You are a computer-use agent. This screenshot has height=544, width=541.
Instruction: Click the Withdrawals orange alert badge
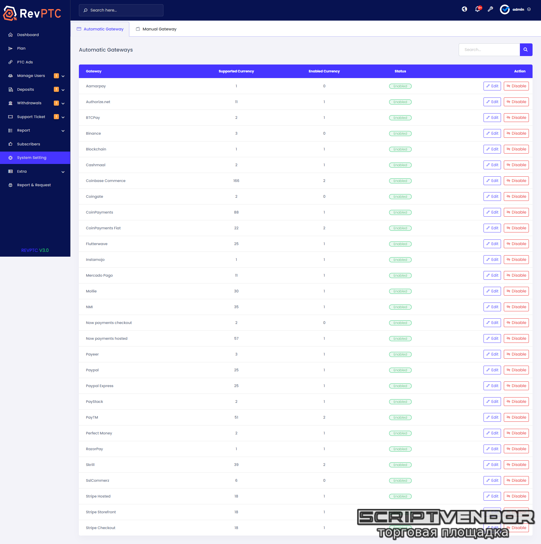point(56,103)
